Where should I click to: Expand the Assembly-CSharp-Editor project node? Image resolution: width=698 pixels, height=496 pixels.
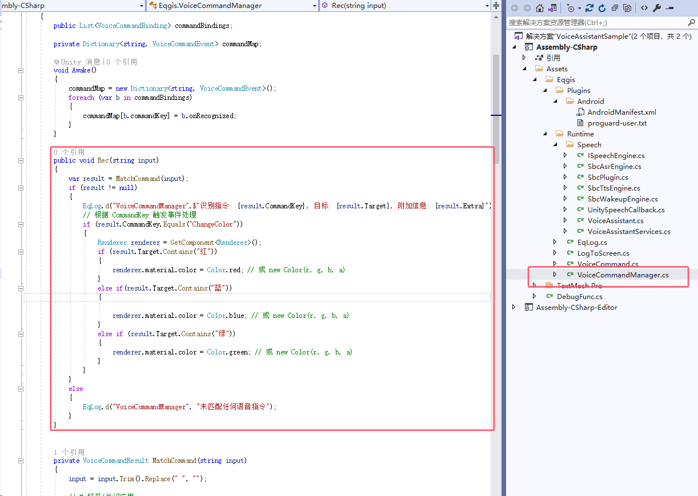tap(514, 307)
